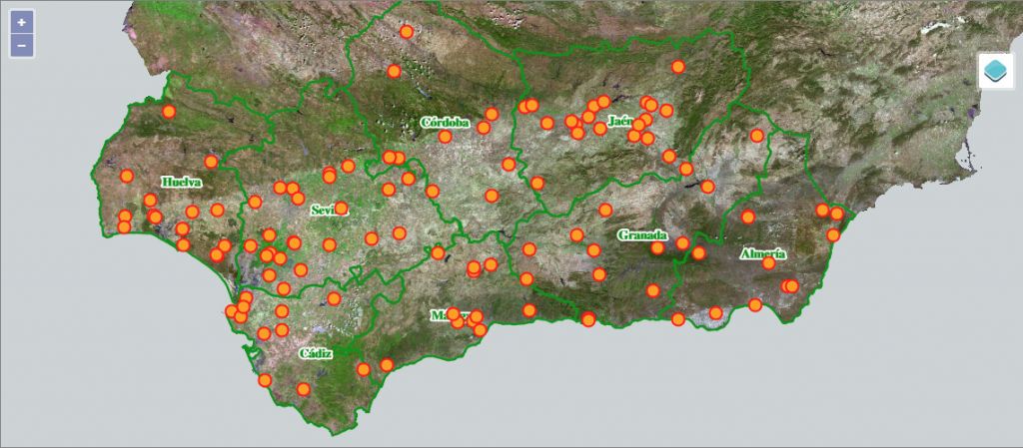This screenshot has height=448, width=1023.
Task: Click the Almería province label
Action: pyautogui.click(x=762, y=254)
